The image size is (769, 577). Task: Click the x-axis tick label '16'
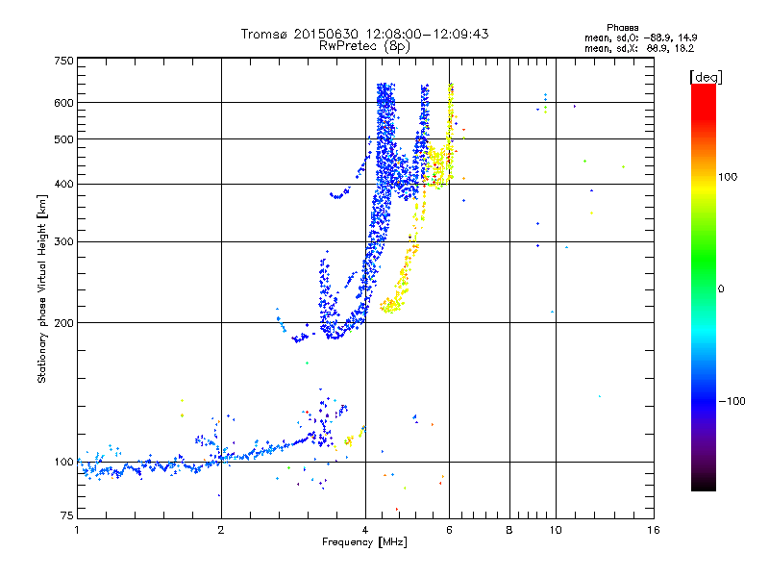[654, 530]
